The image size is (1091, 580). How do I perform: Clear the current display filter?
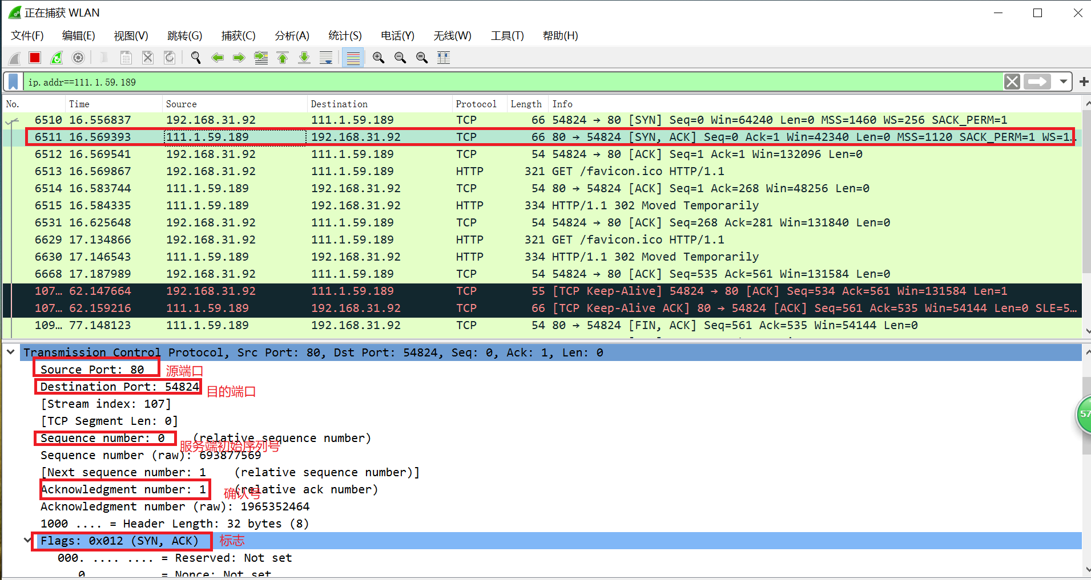(1012, 82)
